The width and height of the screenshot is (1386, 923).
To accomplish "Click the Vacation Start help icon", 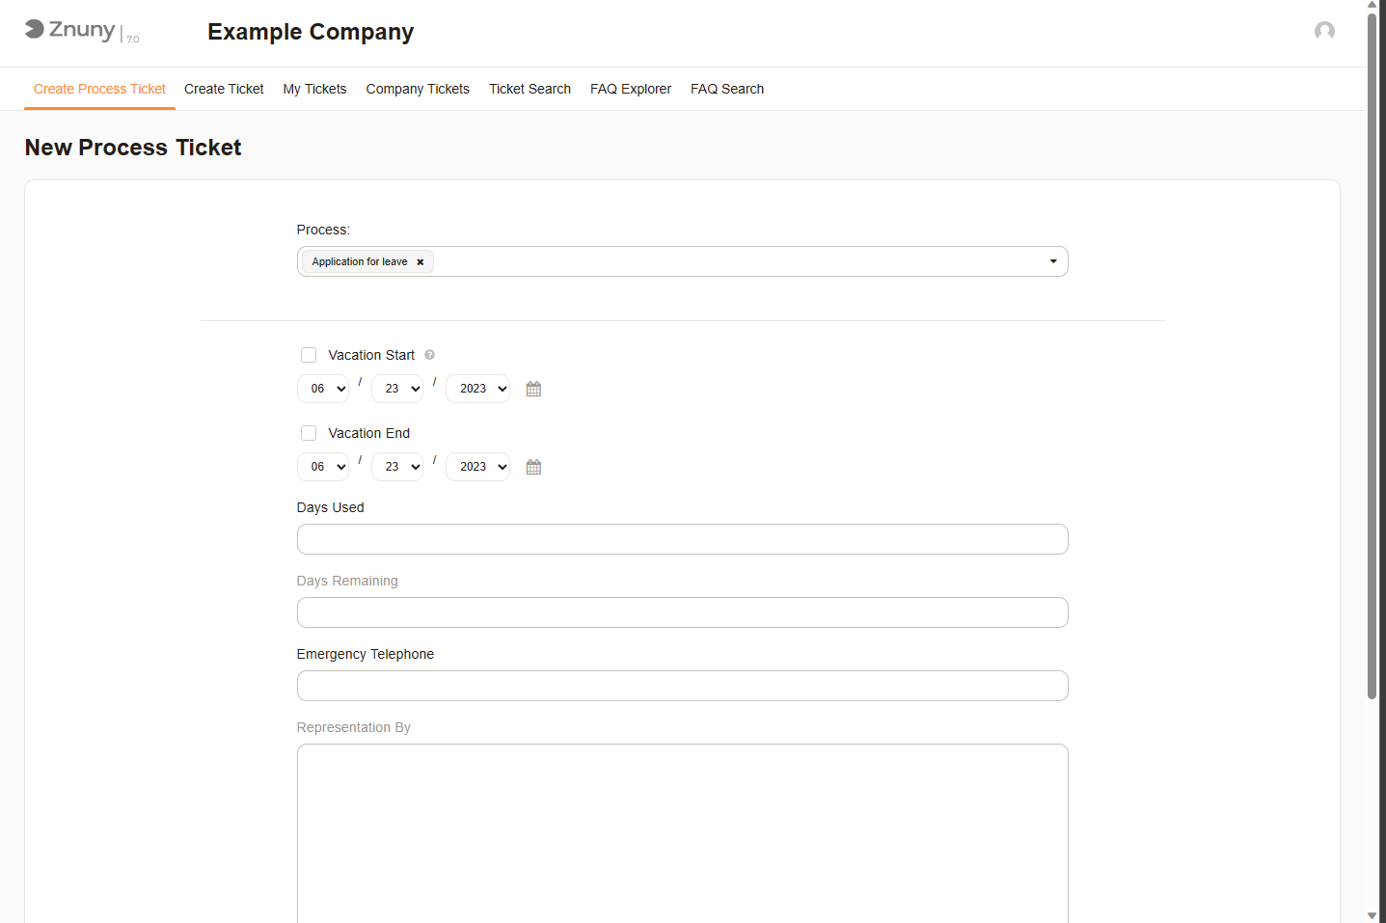I will pos(430,355).
